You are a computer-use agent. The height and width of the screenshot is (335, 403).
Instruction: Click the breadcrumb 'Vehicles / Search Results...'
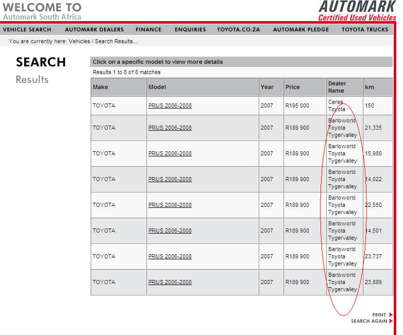tap(103, 41)
